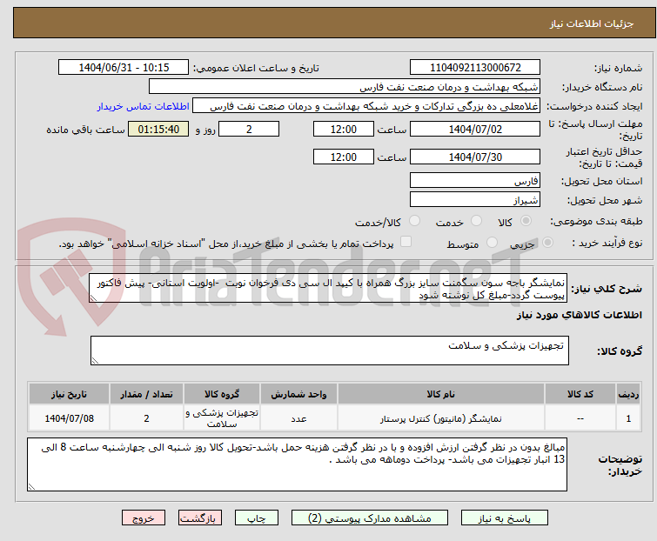This screenshot has width=657, height=541.
Task: Click the توضیحات خریدار label
Action: pos(620,465)
